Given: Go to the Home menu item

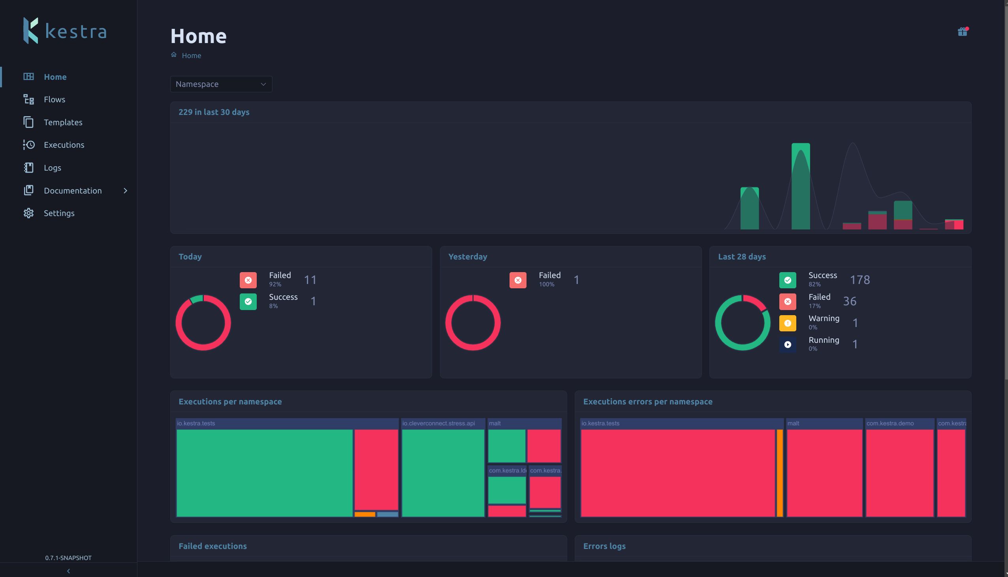Looking at the screenshot, I should tap(55, 77).
